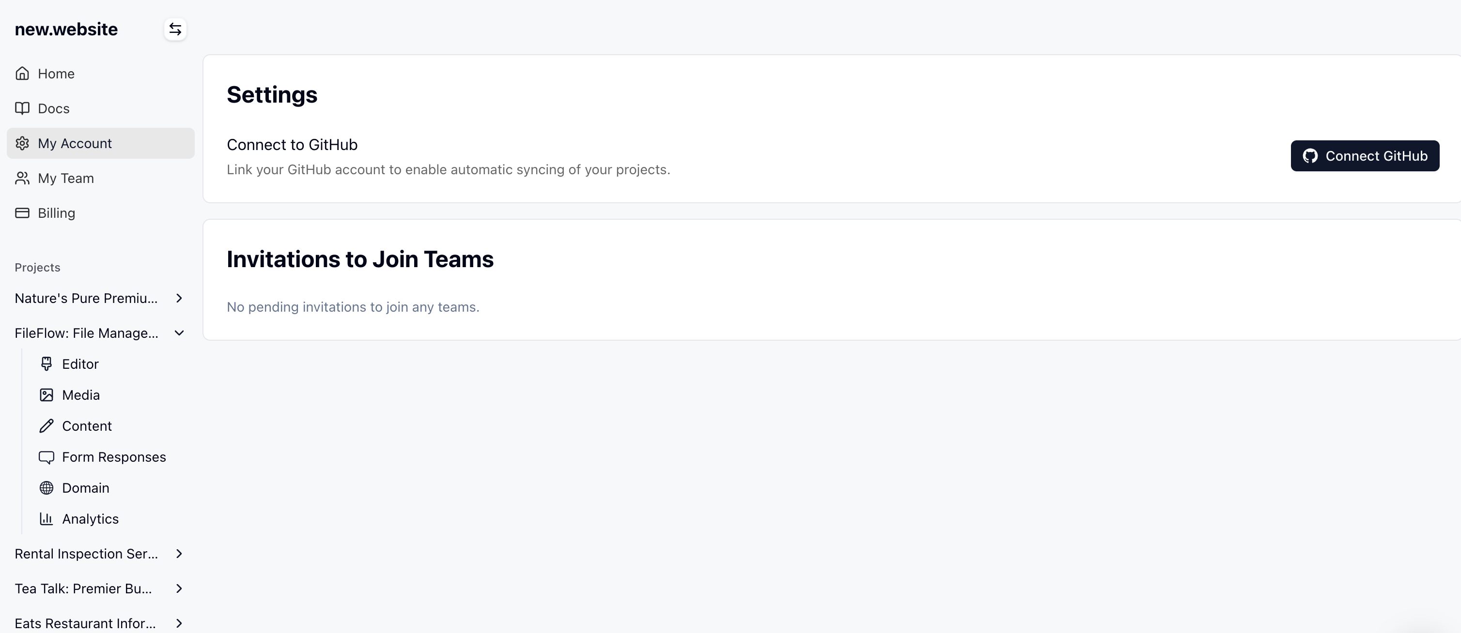This screenshot has width=1461, height=633.
Task: Collapse the FileFlow: File Manager project
Action: coord(179,333)
